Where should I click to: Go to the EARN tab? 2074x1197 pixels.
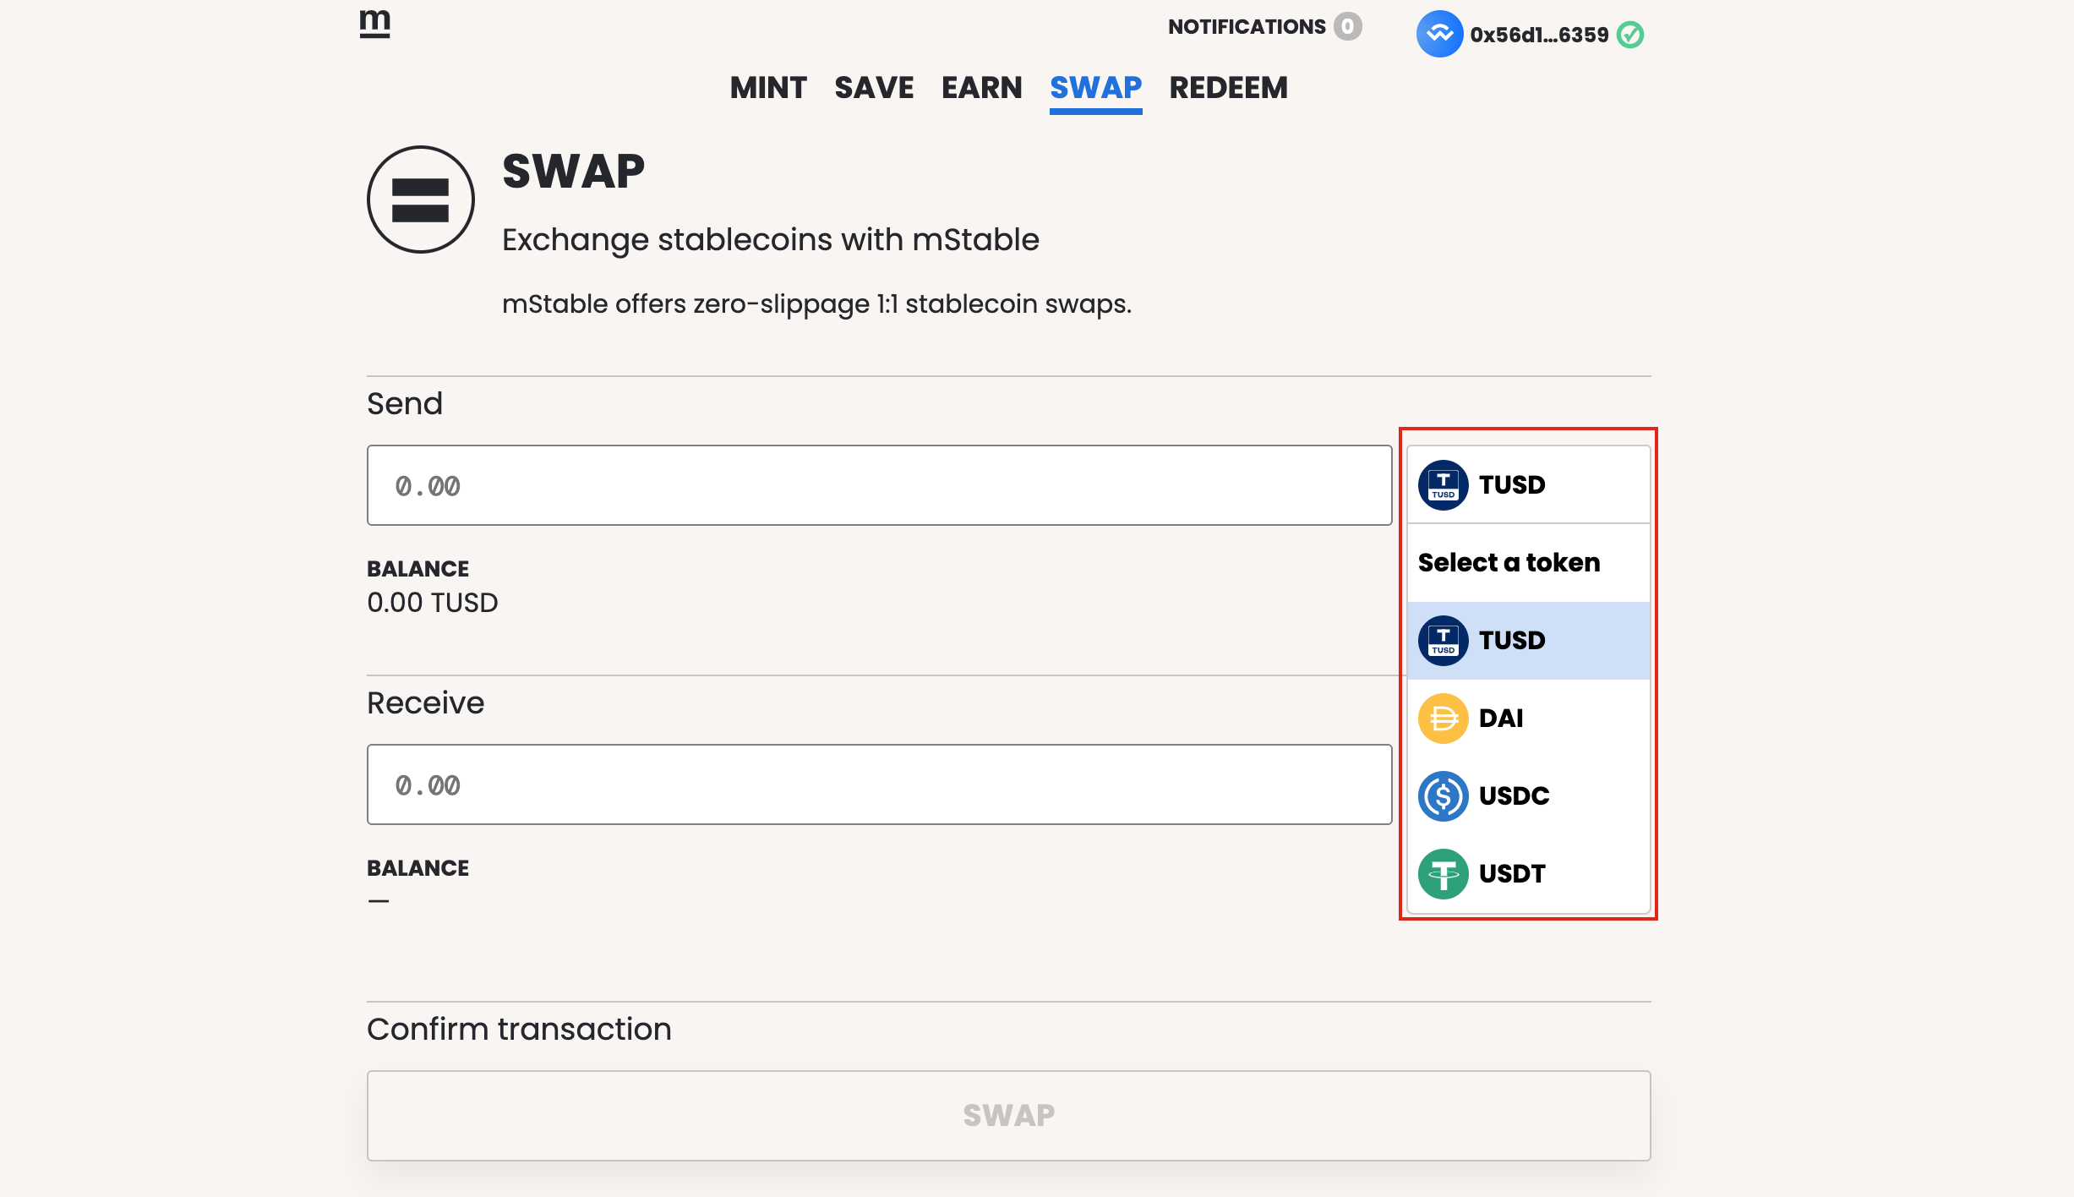[x=982, y=88]
